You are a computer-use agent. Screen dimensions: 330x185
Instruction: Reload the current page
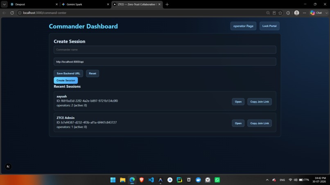(x=12, y=13)
